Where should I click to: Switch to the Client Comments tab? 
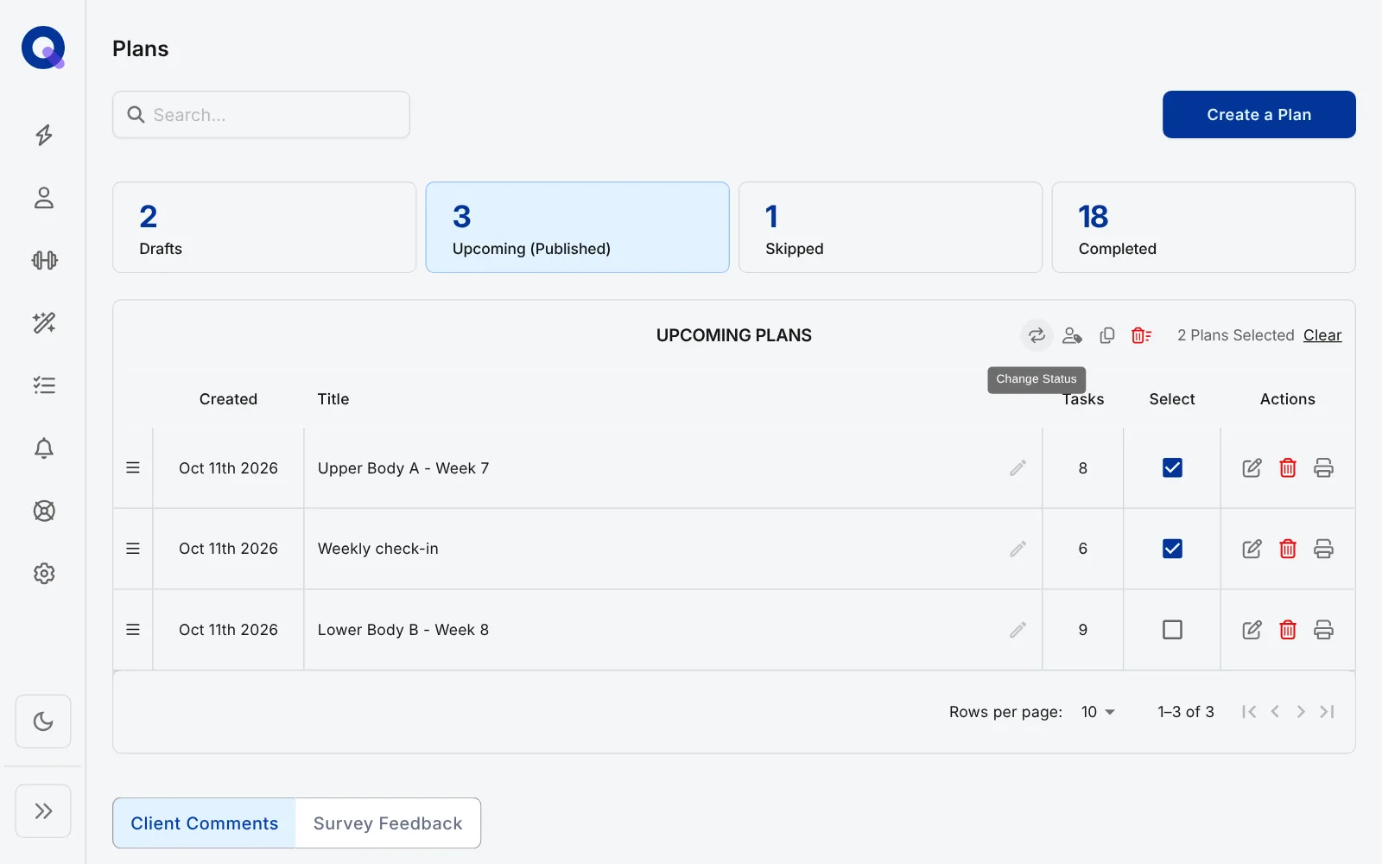point(205,823)
